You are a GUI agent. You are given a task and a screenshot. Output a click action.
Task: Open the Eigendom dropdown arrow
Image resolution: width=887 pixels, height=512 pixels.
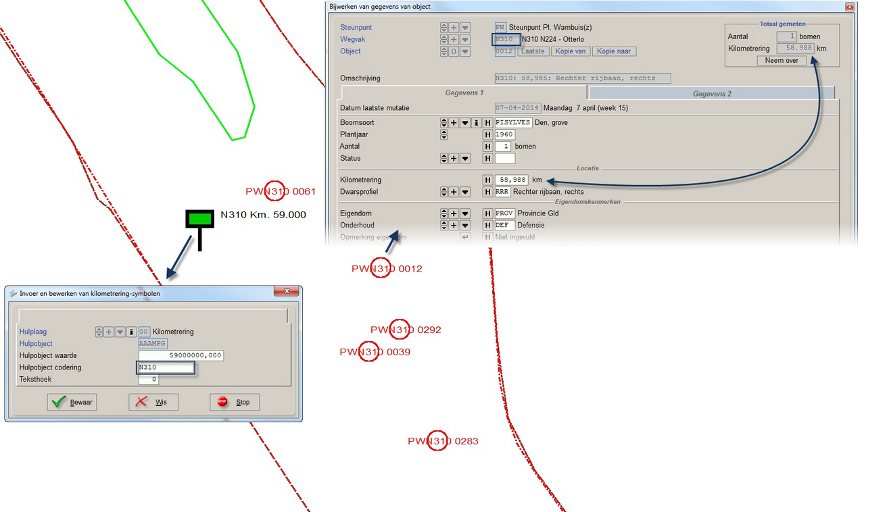pyautogui.click(x=465, y=213)
